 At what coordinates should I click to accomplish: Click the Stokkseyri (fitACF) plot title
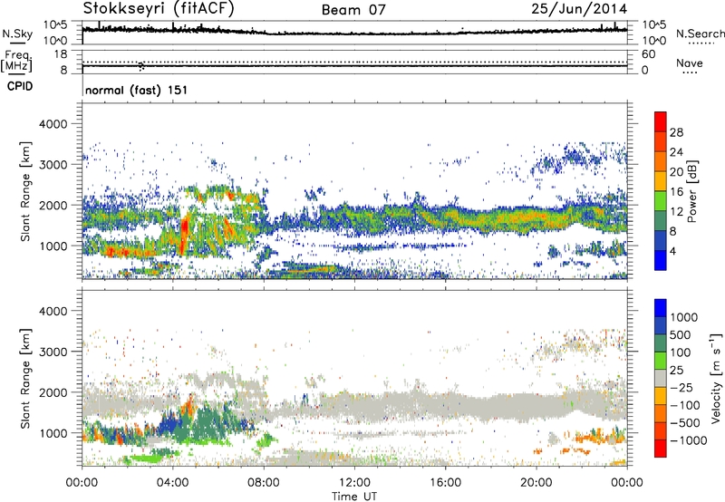coord(159,8)
